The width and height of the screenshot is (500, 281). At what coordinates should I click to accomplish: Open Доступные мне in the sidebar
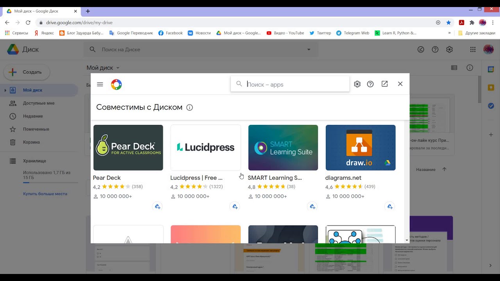pyautogui.click(x=39, y=103)
